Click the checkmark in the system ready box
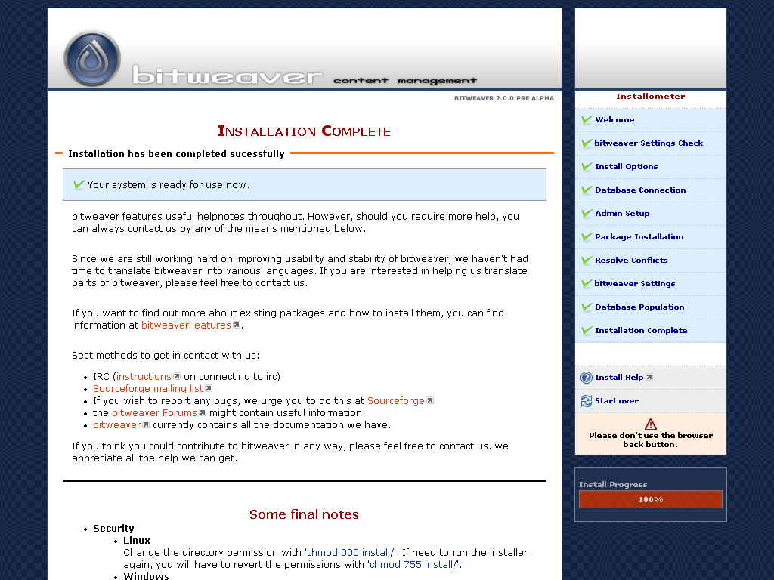Screen dimensions: 774x580 pos(79,185)
